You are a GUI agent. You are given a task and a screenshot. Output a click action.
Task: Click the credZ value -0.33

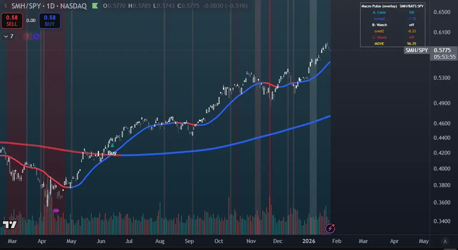click(x=411, y=31)
